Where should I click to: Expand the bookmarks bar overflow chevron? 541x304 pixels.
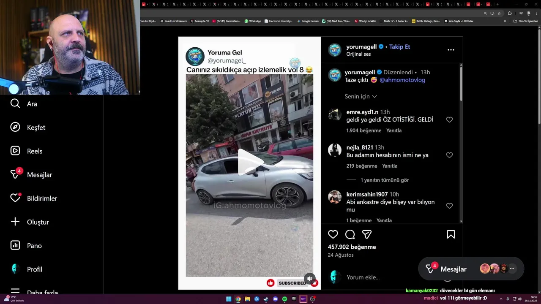[x=505, y=21]
